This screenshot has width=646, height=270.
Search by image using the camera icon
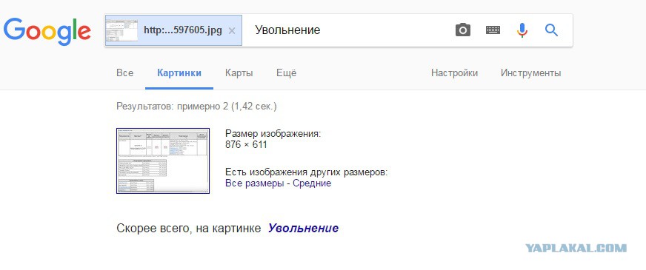(x=463, y=30)
